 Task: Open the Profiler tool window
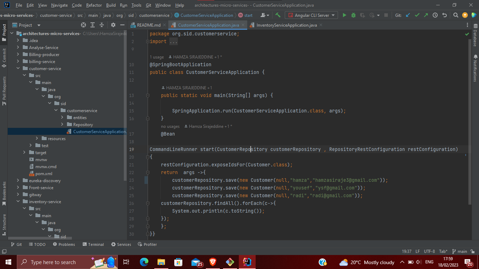[147, 244]
